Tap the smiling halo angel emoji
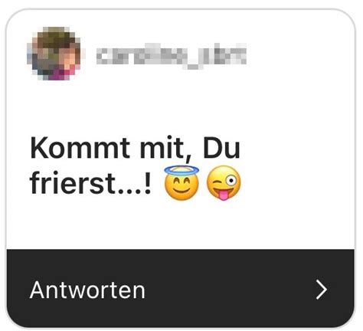This screenshot has height=331, width=363. point(181,182)
